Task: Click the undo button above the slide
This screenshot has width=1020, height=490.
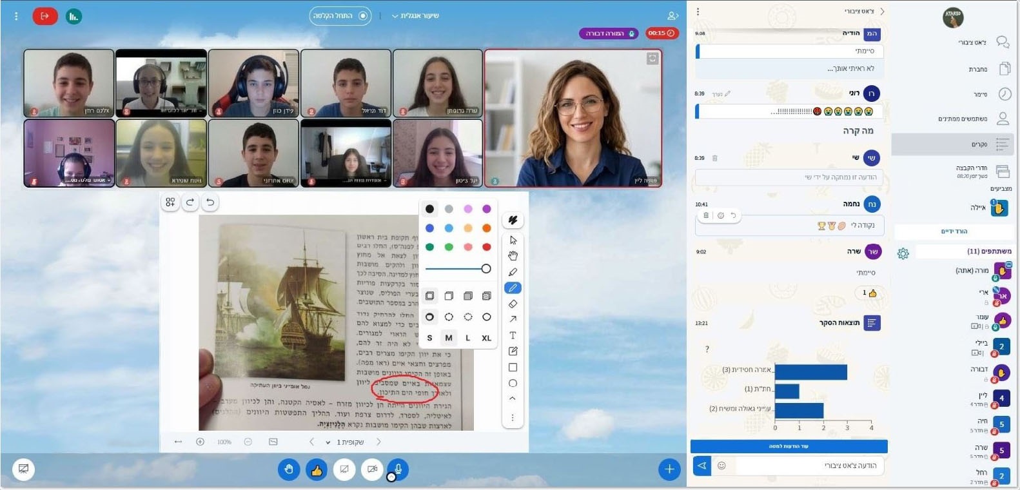Action: point(210,202)
